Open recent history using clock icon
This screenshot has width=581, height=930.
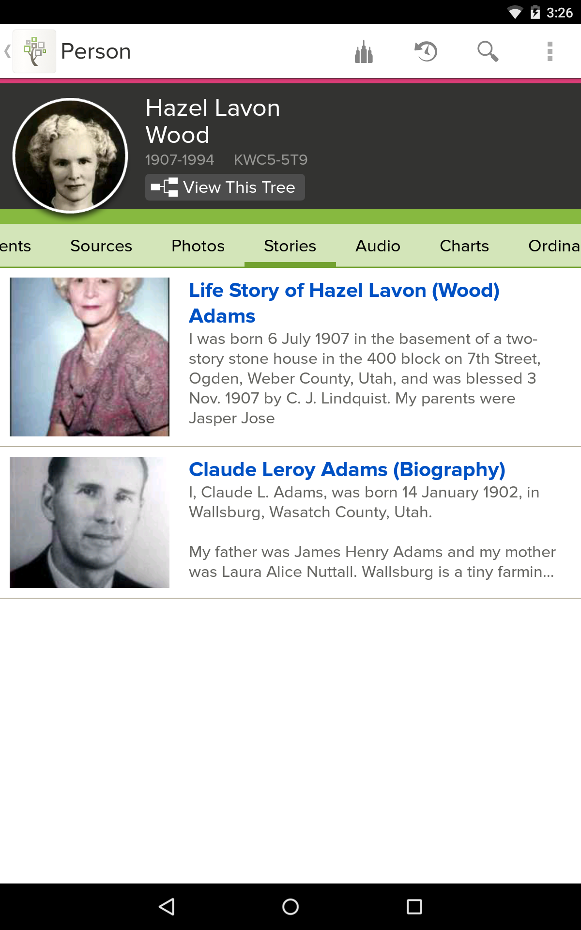[425, 51]
